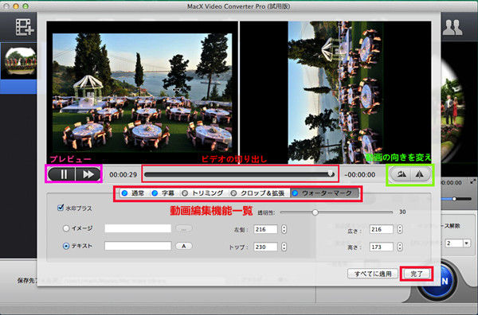Select the ウォーターマーク tab
The height and width of the screenshot is (315, 478).
pyautogui.click(x=323, y=193)
